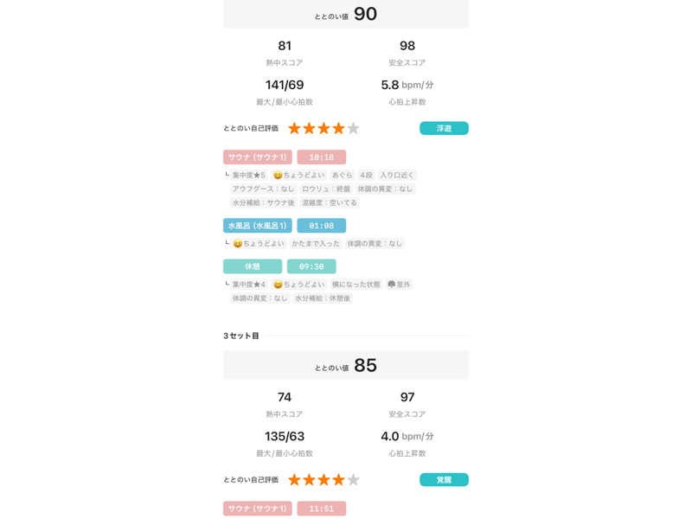The image size is (692, 519).
Task: Click the third star in 浮遊 rating row
Action: [x=324, y=128]
